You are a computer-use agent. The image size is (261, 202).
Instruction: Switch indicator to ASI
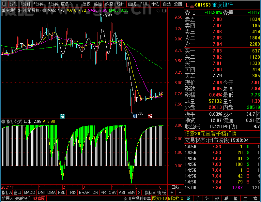(x=122, y=193)
